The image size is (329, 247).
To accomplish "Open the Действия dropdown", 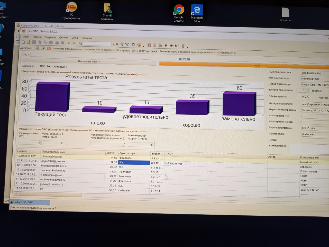I will (x=27, y=48).
